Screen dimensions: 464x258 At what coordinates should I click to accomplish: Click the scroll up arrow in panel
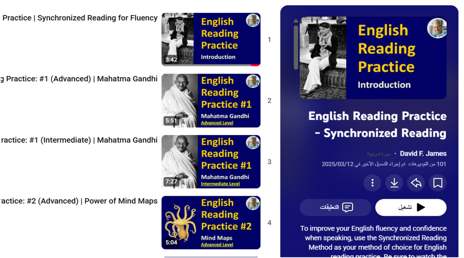click(x=296, y=21)
